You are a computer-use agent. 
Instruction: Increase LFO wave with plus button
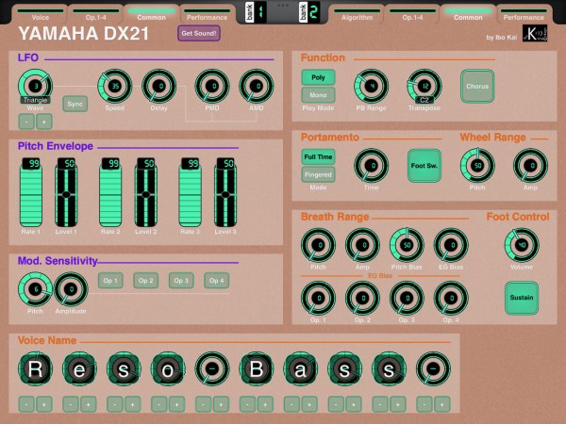coord(44,122)
